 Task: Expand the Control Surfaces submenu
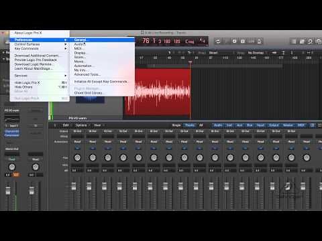tap(40, 44)
